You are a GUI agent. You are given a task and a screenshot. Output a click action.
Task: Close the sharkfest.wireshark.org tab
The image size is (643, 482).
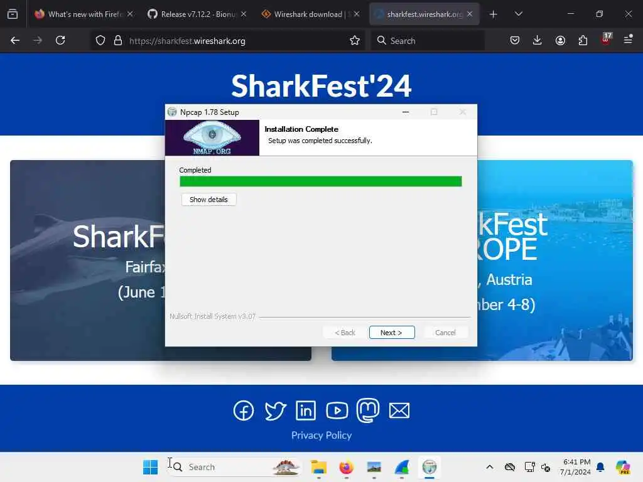point(470,14)
